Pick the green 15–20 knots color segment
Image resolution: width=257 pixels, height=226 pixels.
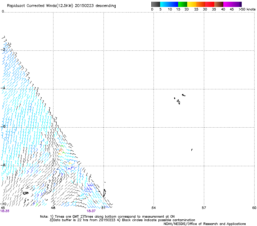pos(183,4)
